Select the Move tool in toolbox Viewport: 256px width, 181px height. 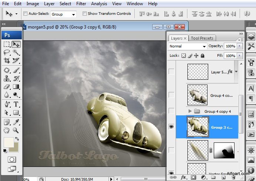pos(16,44)
